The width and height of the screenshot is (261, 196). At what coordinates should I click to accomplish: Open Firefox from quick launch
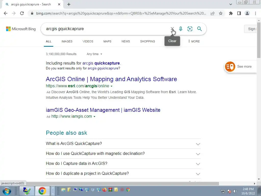pyautogui.click(x=105, y=190)
